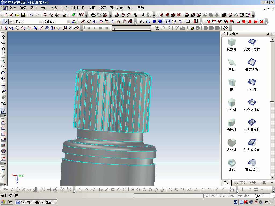The height and width of the screenshot is (206, 275).
Task: Click the context help question-mark icon
Action: pyautogui.click(x=81, y=15)
